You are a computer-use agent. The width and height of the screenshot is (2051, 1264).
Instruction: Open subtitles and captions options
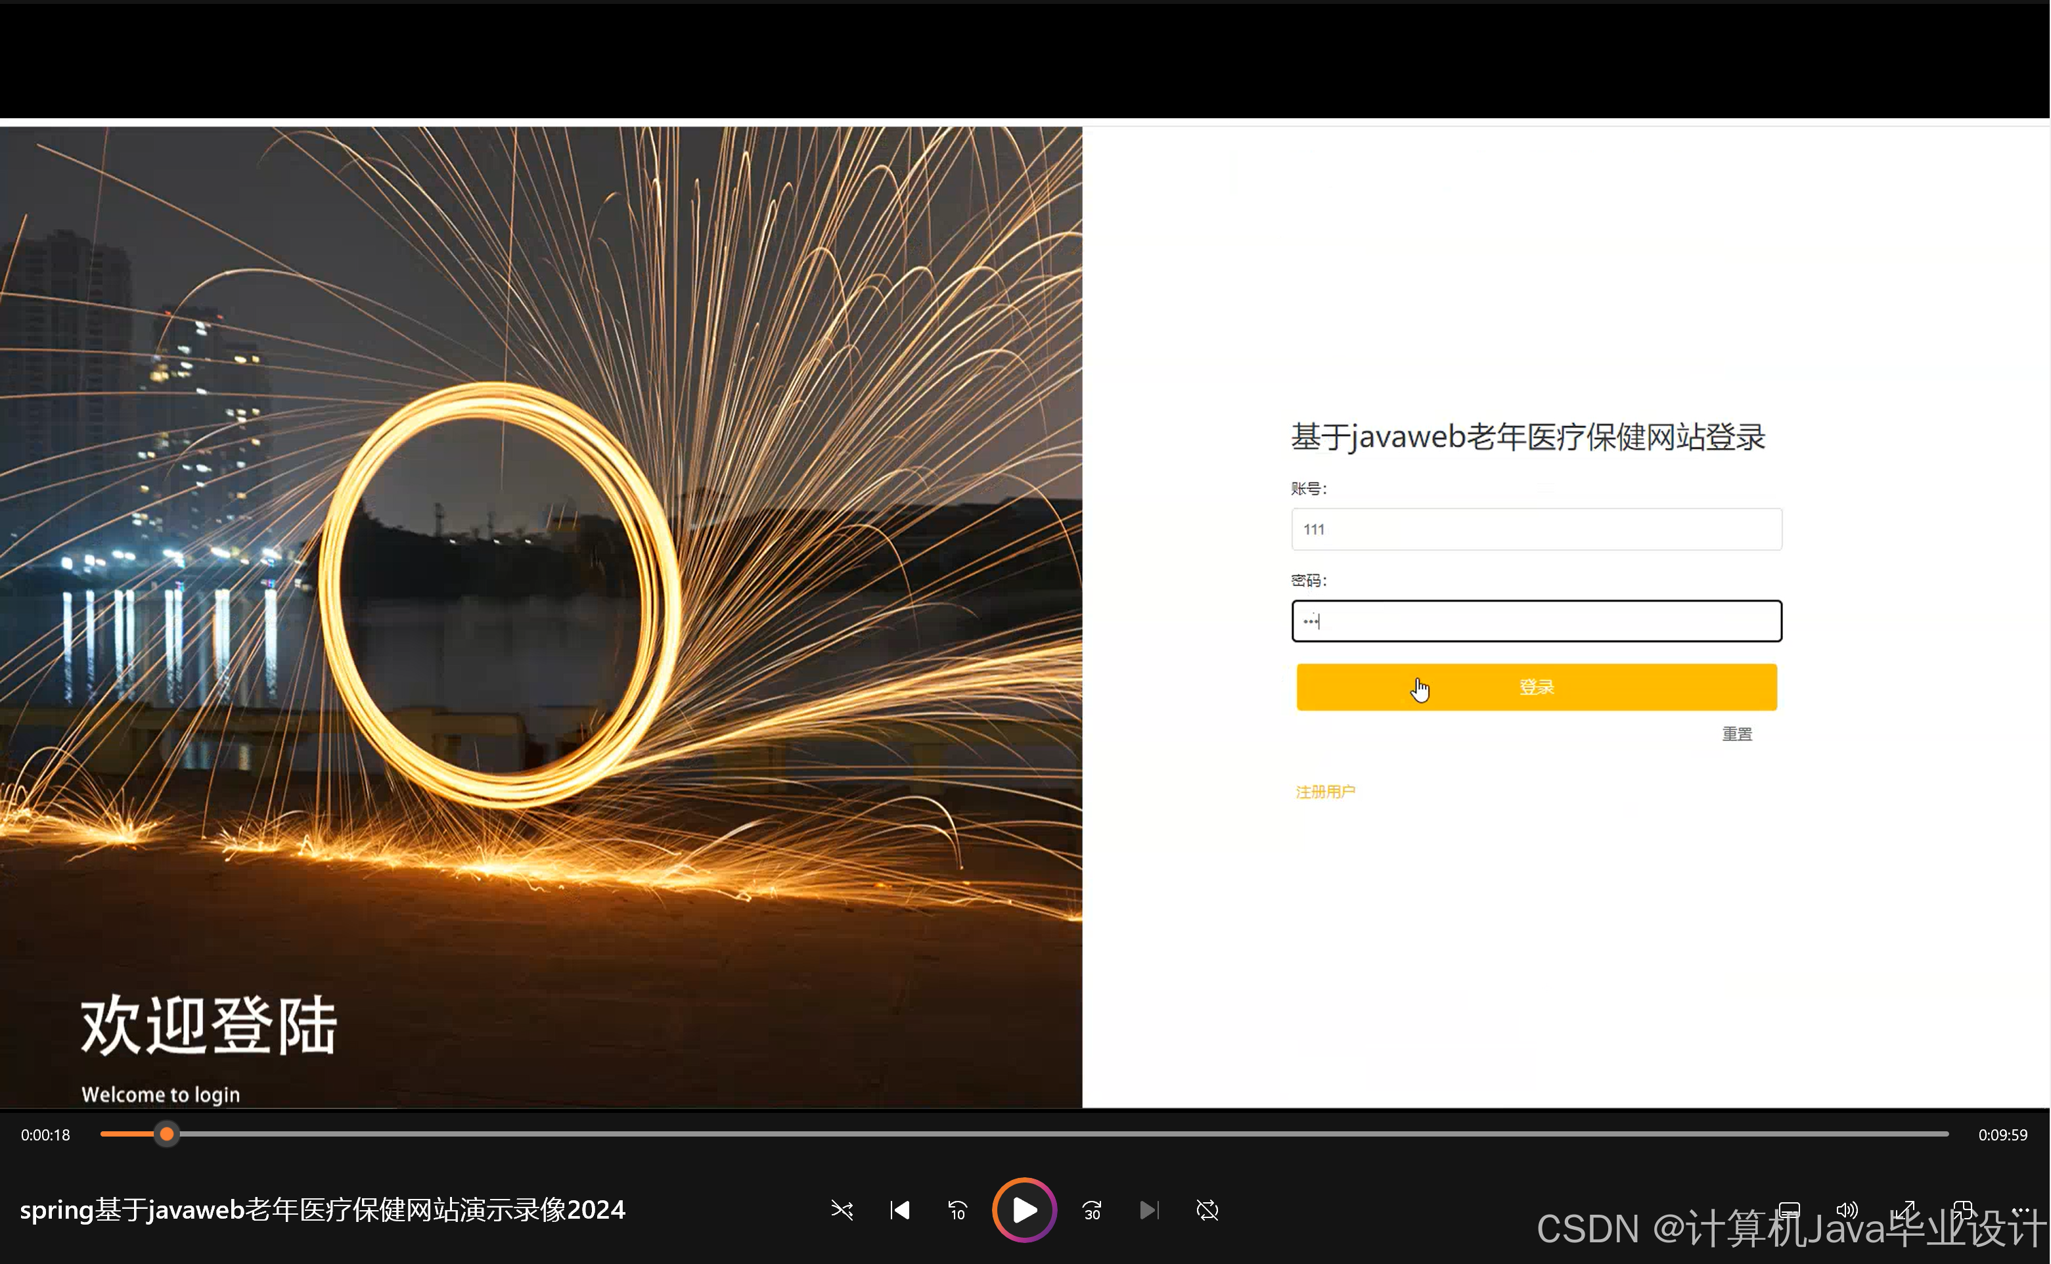[1789, 1209]
